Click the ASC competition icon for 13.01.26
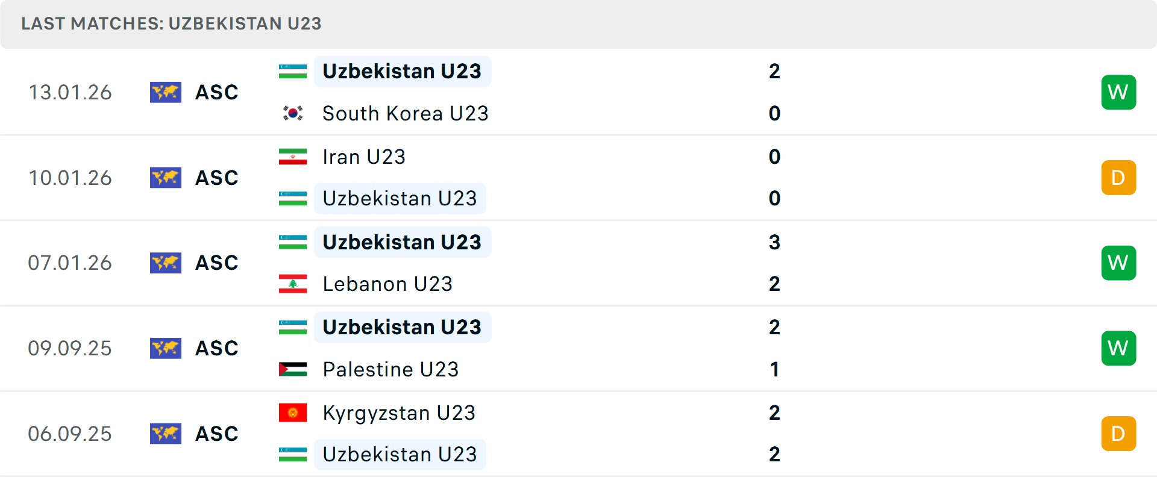The width and height of the screenshot is (1157, 477). pos(166,92)
